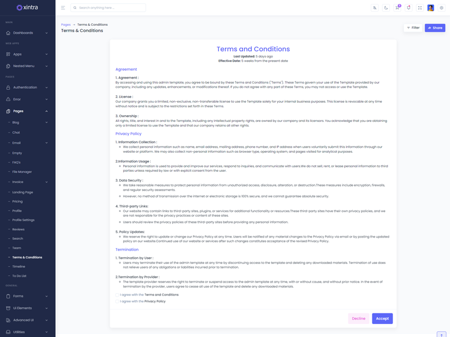
Task: Expand the Authentication sidebar section
Action: click(27, 88)
